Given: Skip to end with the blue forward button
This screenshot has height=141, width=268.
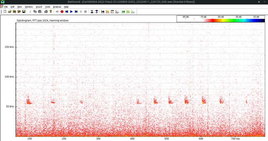Looking at the screenshot, I should (76, 12).
